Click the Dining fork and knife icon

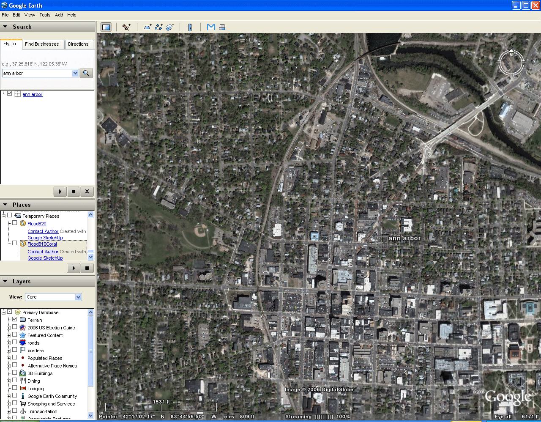tap(23, 381)
